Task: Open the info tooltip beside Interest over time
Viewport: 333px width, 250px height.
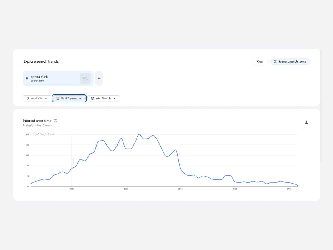Action: (56, 121)
